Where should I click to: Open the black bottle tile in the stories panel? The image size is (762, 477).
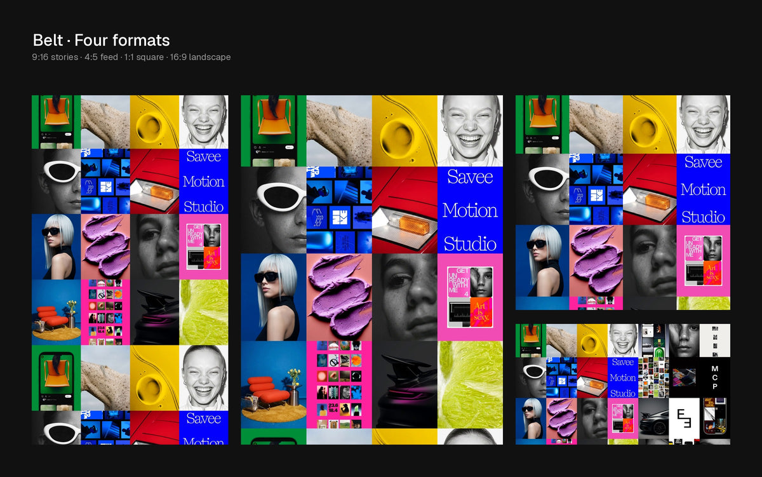coord(154,312)
